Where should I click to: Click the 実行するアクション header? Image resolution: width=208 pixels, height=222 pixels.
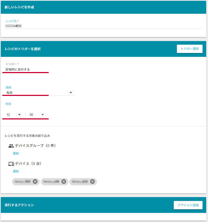click(x=19, y=205)
